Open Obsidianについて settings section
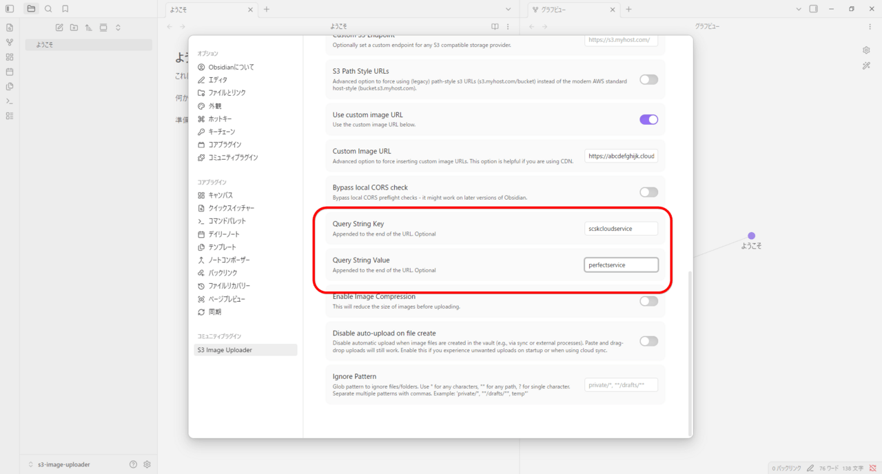The height and width of the screenshot is (474, 882). pyautogui.click(x=246, y=67)
